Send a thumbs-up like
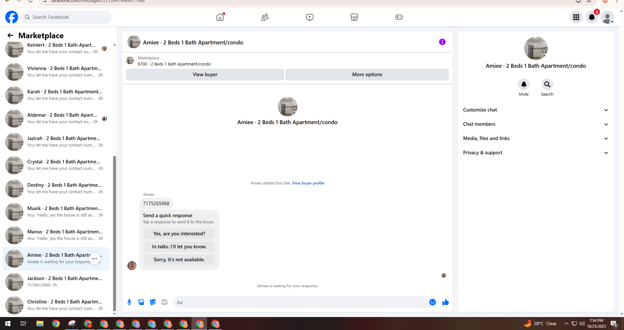Image resolution: width=624 pixels, height=330 pixels. coord(446,302)
